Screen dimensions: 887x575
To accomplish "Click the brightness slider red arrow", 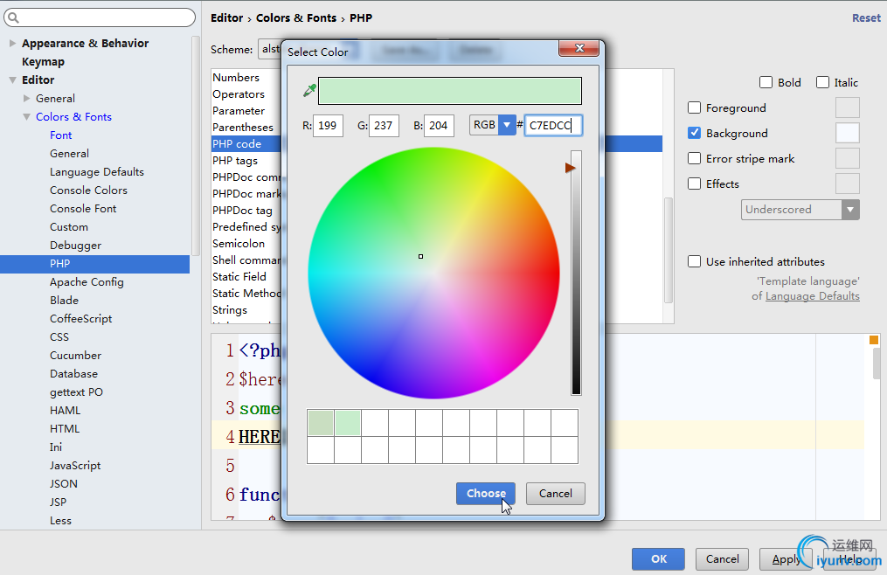I will tap(570, 168).
